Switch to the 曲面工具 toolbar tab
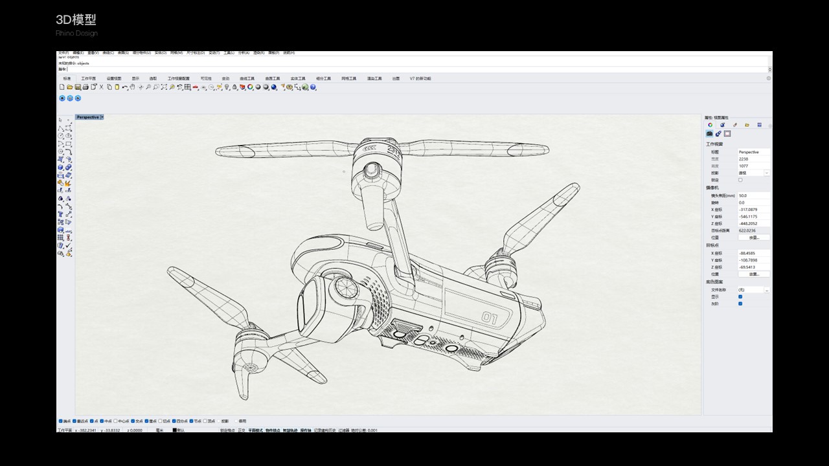 click(x=272, y=78)
